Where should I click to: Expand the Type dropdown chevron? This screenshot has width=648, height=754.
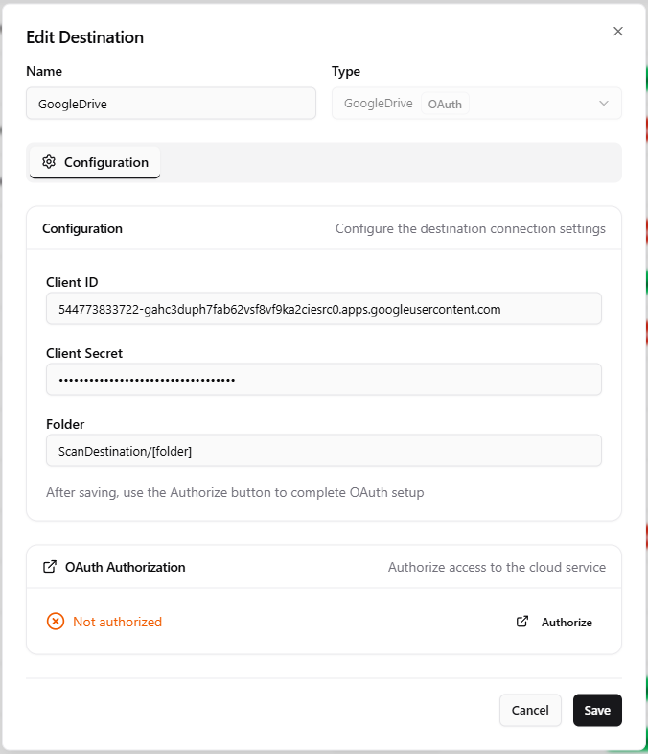click(604, 104)
